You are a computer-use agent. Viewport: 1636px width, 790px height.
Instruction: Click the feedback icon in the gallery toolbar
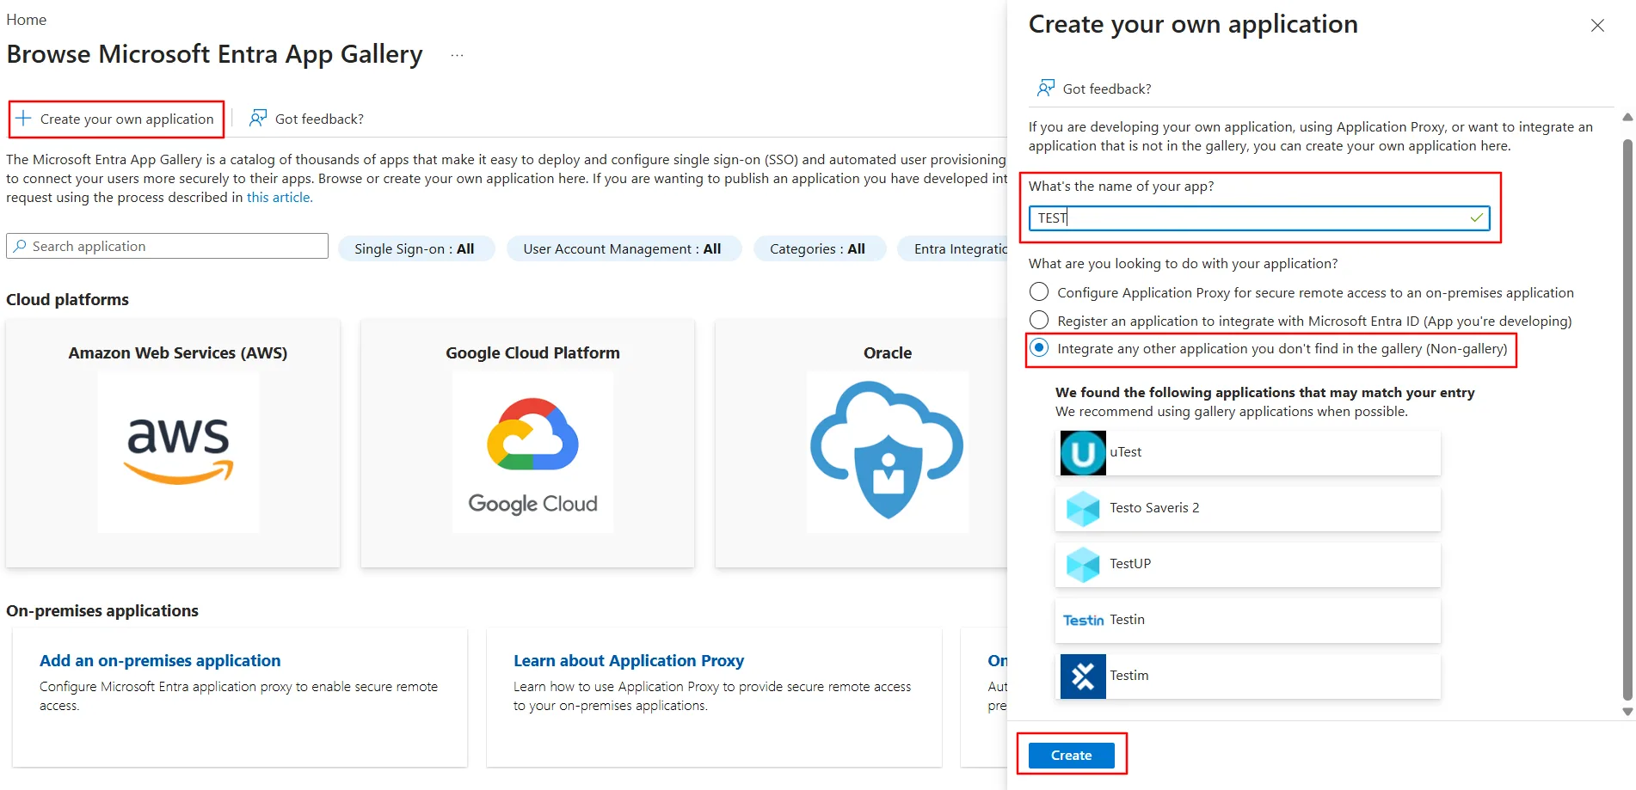258,119
